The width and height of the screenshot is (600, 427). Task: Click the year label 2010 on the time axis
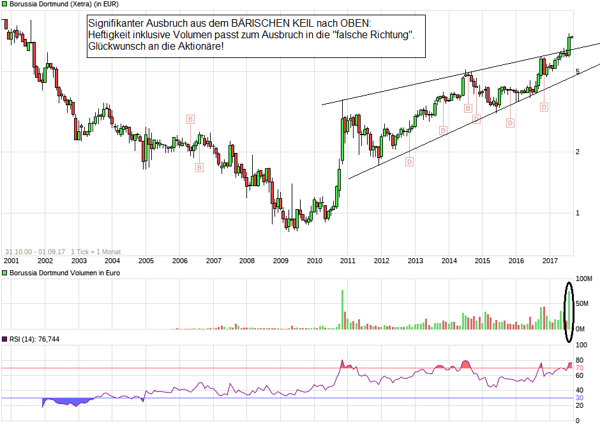(315, 261)
